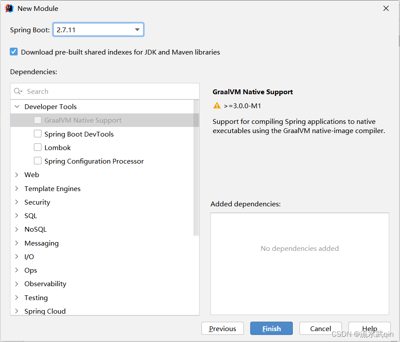The width and height of the screenshot is (400, 342).
Task: Click the yellow warning triangle icon
Action: 217,106
